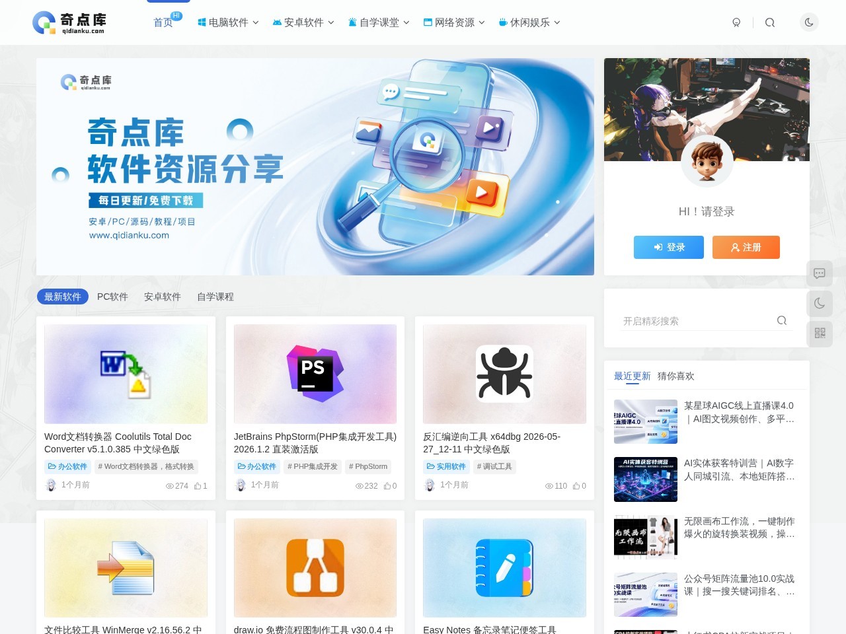Expand the 电脑软件 dropdown menu

click(228, 22)
